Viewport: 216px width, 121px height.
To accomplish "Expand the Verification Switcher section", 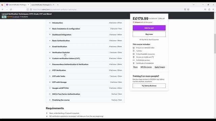I will pos(85,52).
